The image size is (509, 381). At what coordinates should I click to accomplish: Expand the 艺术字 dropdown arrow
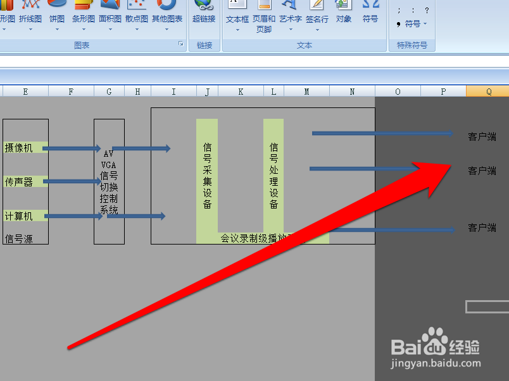pyautogui.click(x=291, y=30)
